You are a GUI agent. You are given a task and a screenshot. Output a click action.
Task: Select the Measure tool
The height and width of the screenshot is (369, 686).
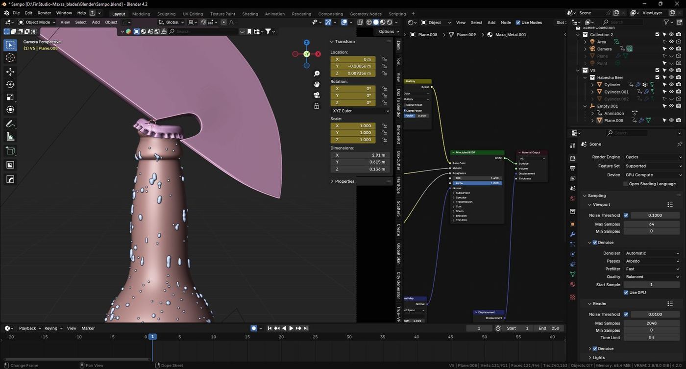[x=10, y=137]
